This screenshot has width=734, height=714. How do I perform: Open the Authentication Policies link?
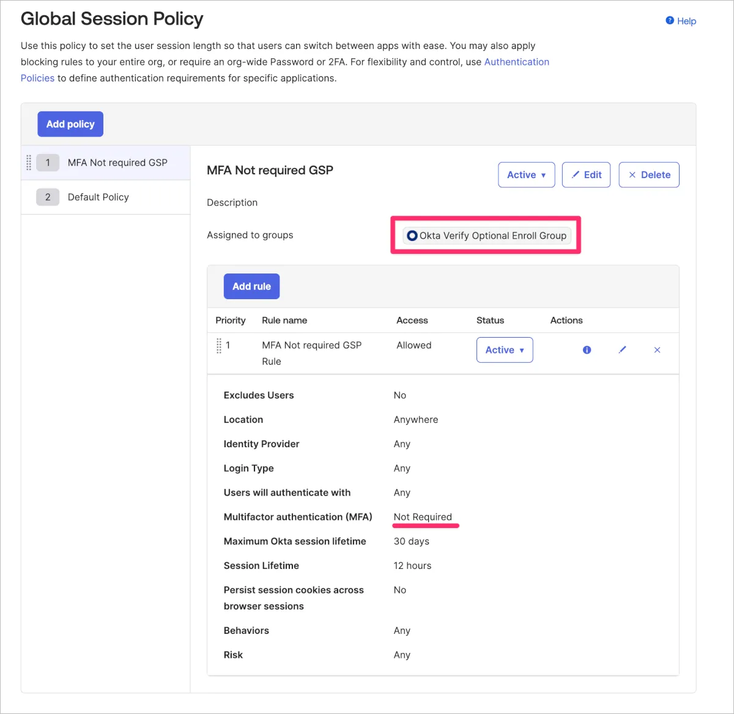(x=516, y=62)
